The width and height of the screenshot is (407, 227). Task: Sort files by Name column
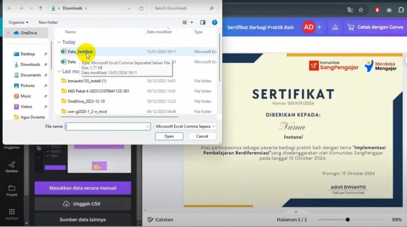pos(70,32)
